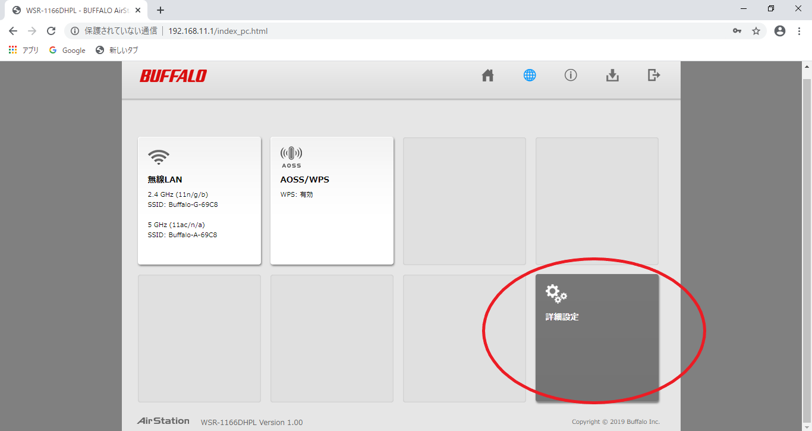Image resolution: width=812 pixels, height=431 pixels.
Task: Click the BUFFALO logo
Action: [173, 76]
